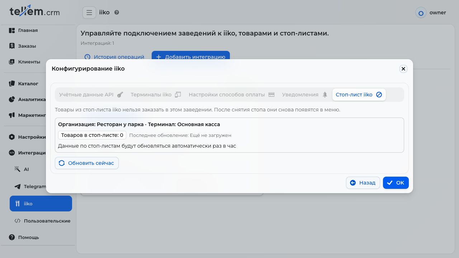Screen dimensions: 459x258
Task: Click the Маркетинг megaphone icon
Action: [12, 115]
